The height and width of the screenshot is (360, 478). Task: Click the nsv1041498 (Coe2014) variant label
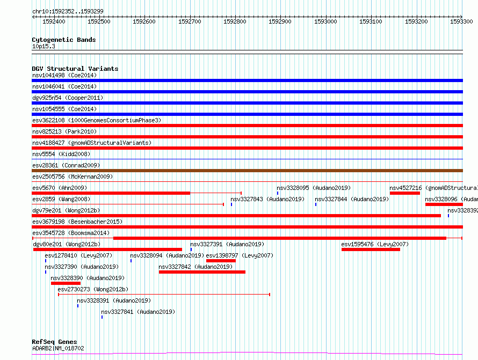(x=64, y=75)
